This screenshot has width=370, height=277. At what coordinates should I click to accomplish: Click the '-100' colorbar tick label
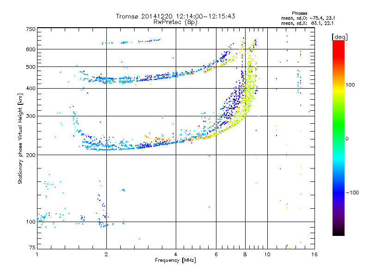click(352, 193)
